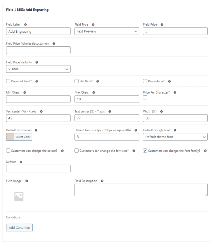The height and width of the screenshot is (245, 215).
Task: Click the Add Condition button
Action: (19, 228)
